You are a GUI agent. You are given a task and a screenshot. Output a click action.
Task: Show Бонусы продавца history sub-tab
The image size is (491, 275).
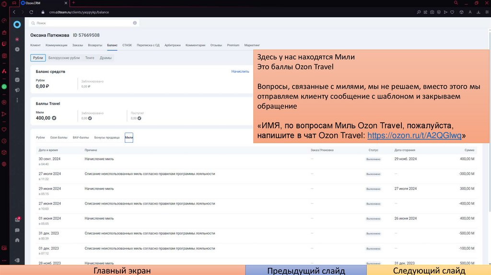[107, 137]
